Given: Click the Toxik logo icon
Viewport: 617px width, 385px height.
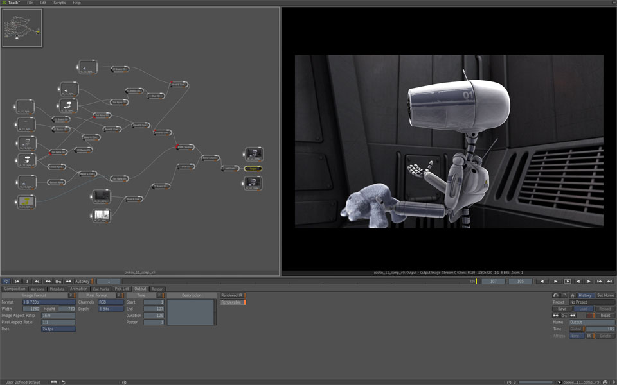Looking at the screenshot, I should [4, 3].
